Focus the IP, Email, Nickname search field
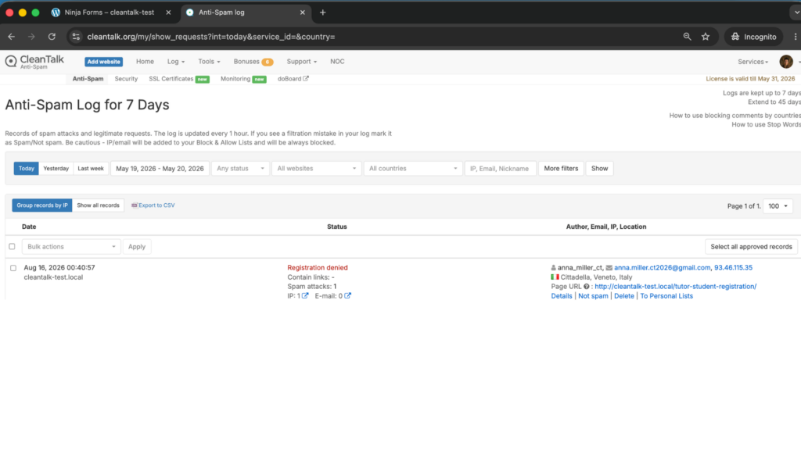Image resolution: width=801 pixels, height=450 pixels. (x=500, y=169)
